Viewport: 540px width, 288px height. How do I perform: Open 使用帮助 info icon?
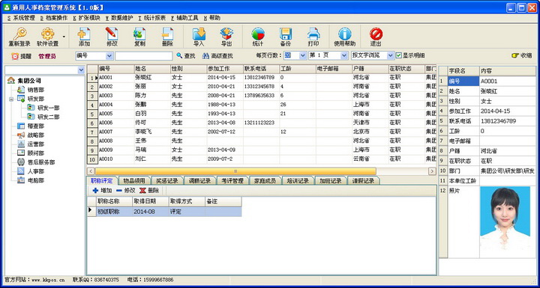tap(345, 34)
